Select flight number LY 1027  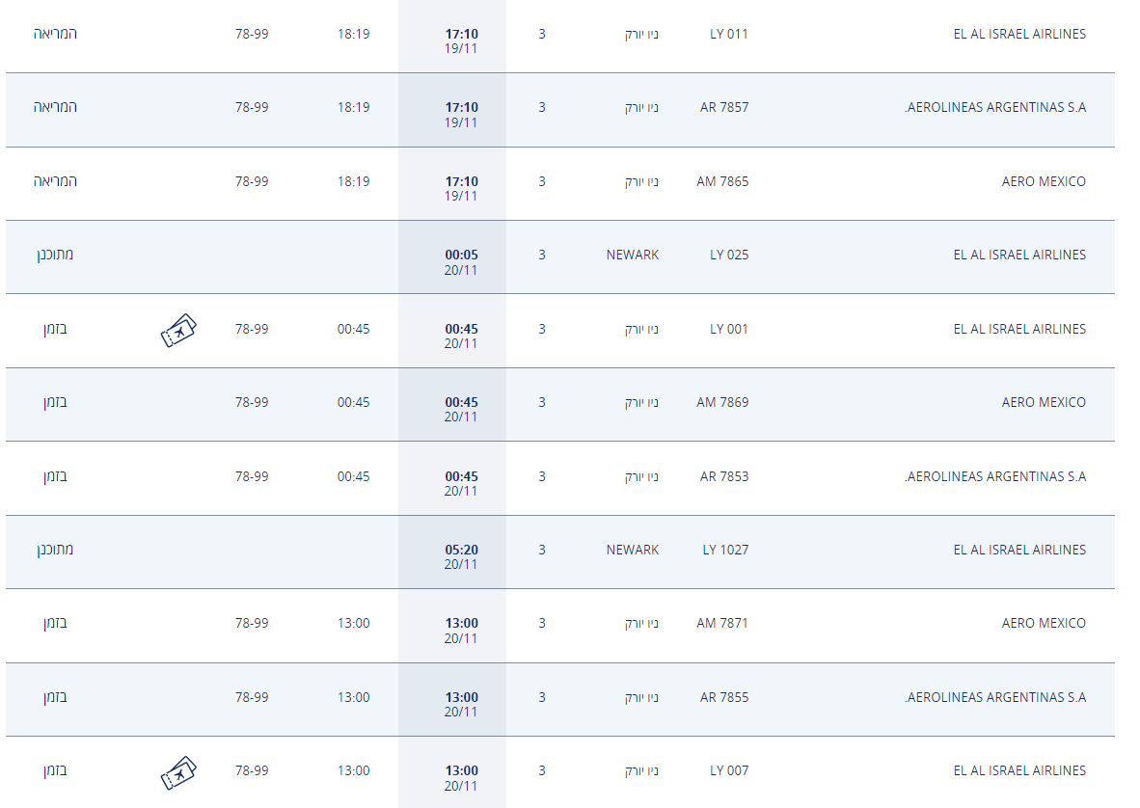[x=725, y=550]
